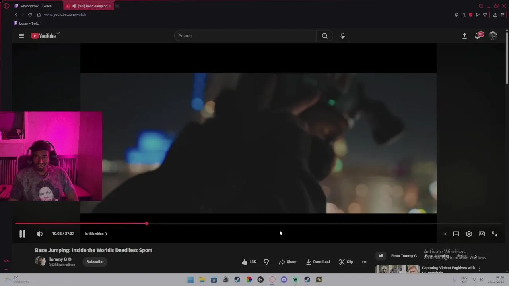Image resolution: width=509 pixels, height=286 pixels.
Task: Click the search magnifier button
Action: pyautogui.click(x=325, y=36)
